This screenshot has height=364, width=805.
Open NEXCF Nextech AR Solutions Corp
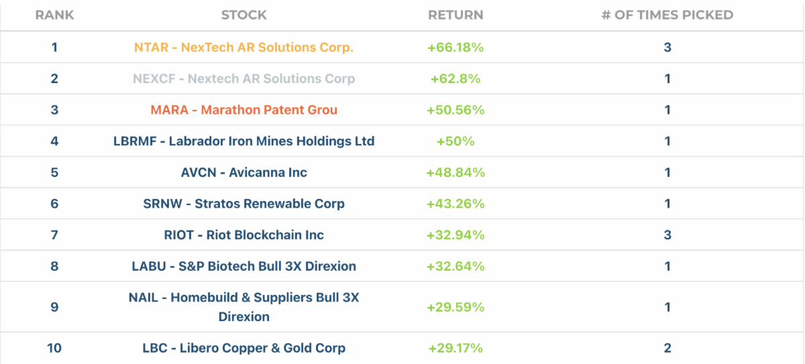click(x=244, y=78)
